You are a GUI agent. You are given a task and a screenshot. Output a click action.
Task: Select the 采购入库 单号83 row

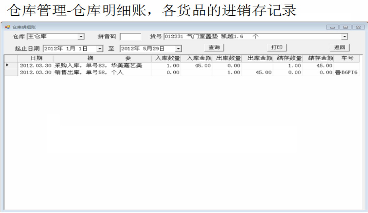(x=98, y=66)
